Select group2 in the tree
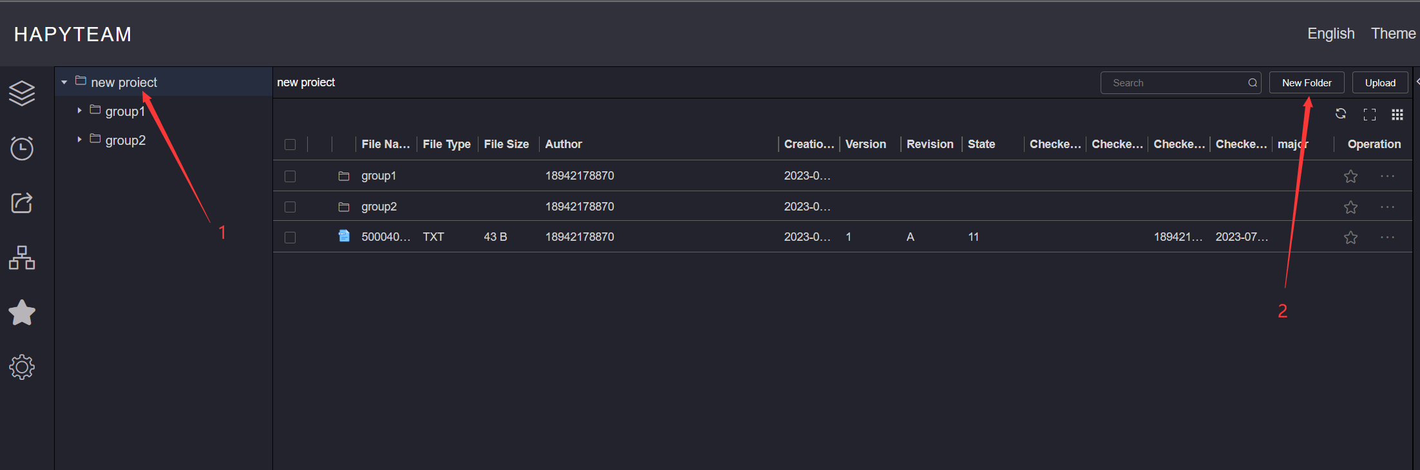 (x=125, y=140)
